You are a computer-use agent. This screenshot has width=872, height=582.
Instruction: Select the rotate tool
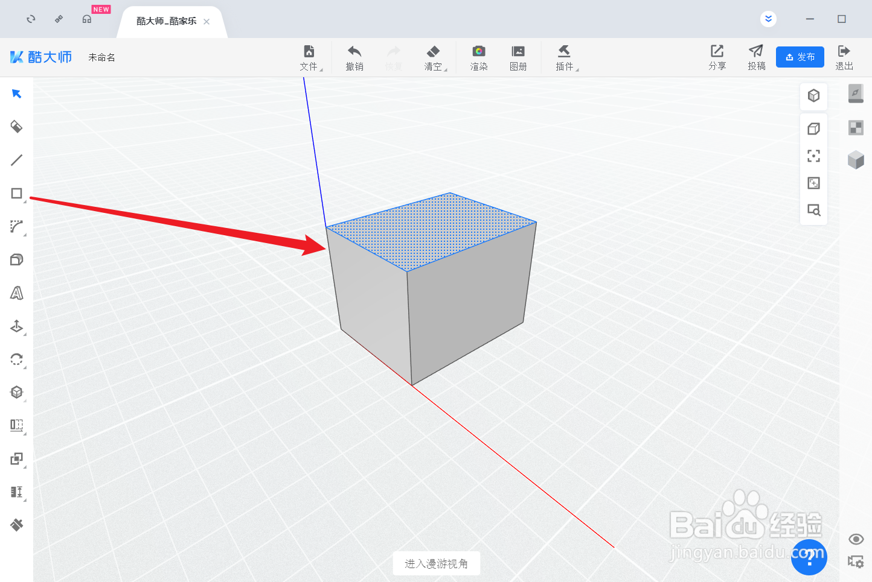tap(16, 359)
